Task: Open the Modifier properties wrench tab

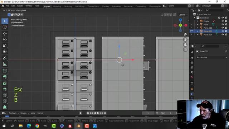Action: (192, 94)
